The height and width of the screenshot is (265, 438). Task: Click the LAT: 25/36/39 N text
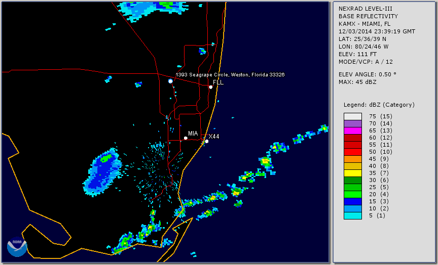362,39
